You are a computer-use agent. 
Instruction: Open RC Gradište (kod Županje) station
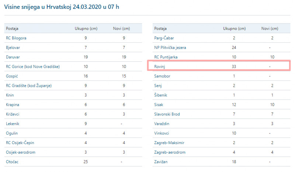click(28, 86)
